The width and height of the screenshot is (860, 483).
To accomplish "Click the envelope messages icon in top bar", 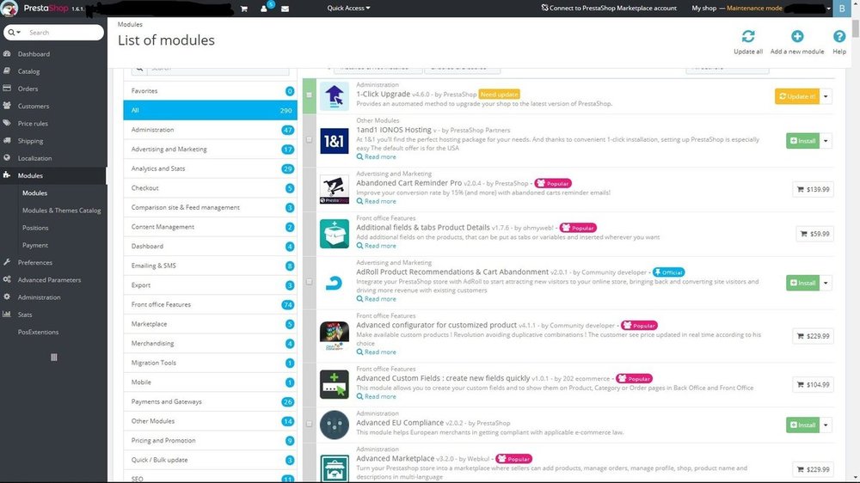I will pos(285,9).
